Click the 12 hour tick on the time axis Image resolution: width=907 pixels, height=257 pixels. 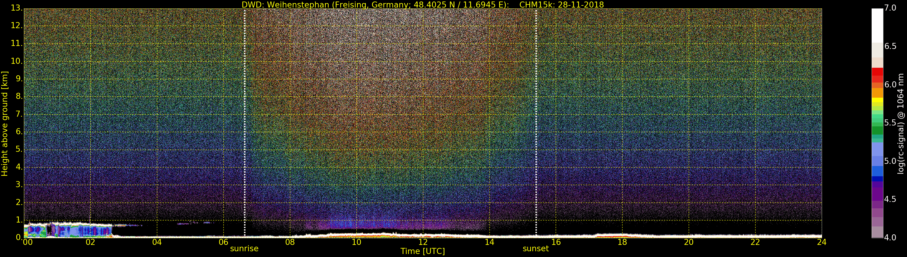(423, 242)
